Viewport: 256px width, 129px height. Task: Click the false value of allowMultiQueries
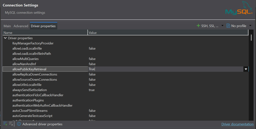[92, 59]
